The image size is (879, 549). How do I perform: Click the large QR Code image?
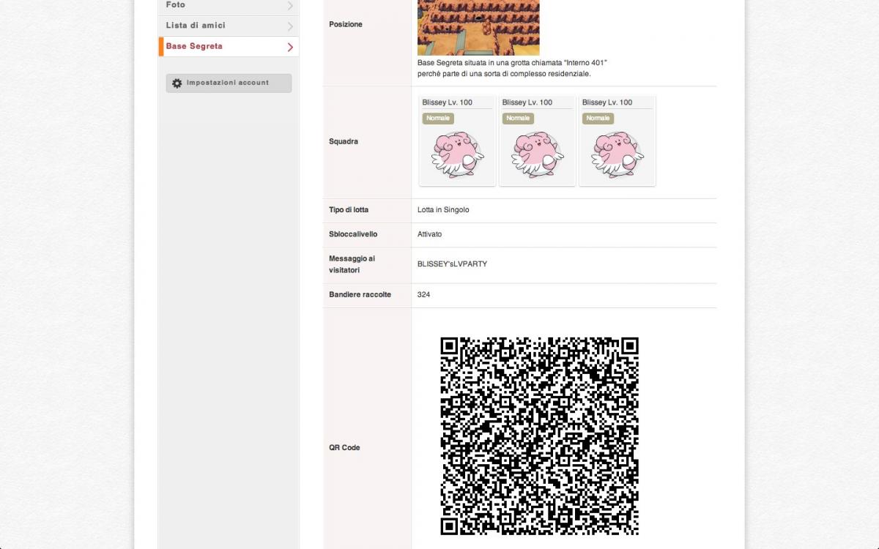pos(539,436)
